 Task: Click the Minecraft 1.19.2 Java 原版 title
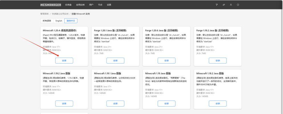[x=56, y=74]
